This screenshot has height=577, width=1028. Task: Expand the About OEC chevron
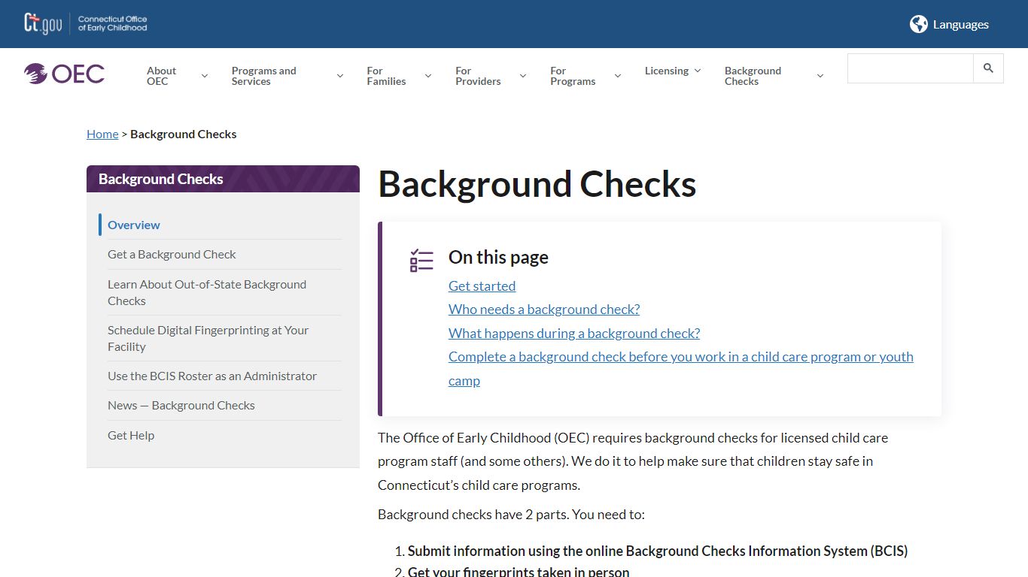(x=204, y=76)
